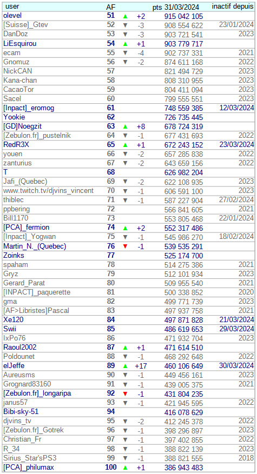Viewport: 257px width, 474px height.
Task: Click the green up arrow for [GD]Noegzit
Action: pyautogui.click(x=126, y=126)
